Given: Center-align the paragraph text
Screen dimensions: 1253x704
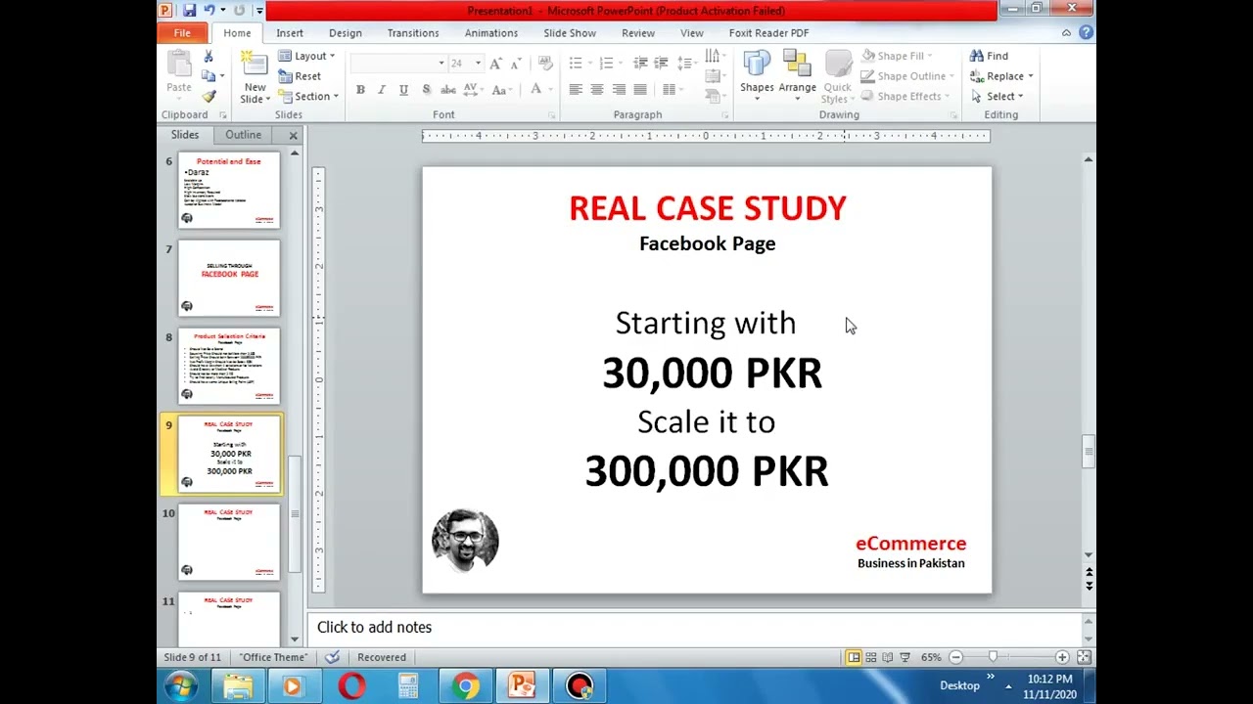Looking at the screenshot, I should pyautogui.click(x=597, y=89).
